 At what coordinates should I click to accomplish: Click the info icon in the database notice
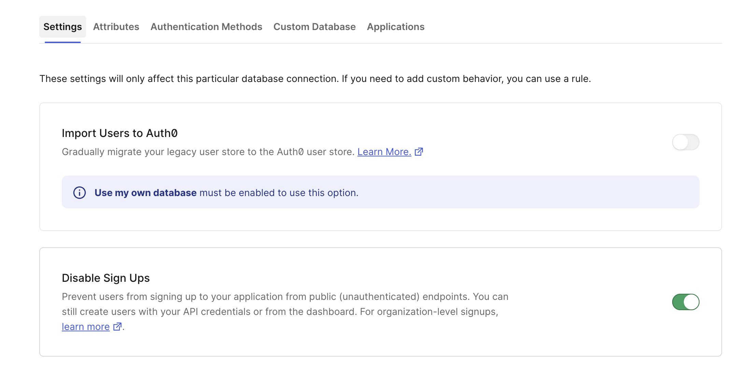click(x=80, y=193)
